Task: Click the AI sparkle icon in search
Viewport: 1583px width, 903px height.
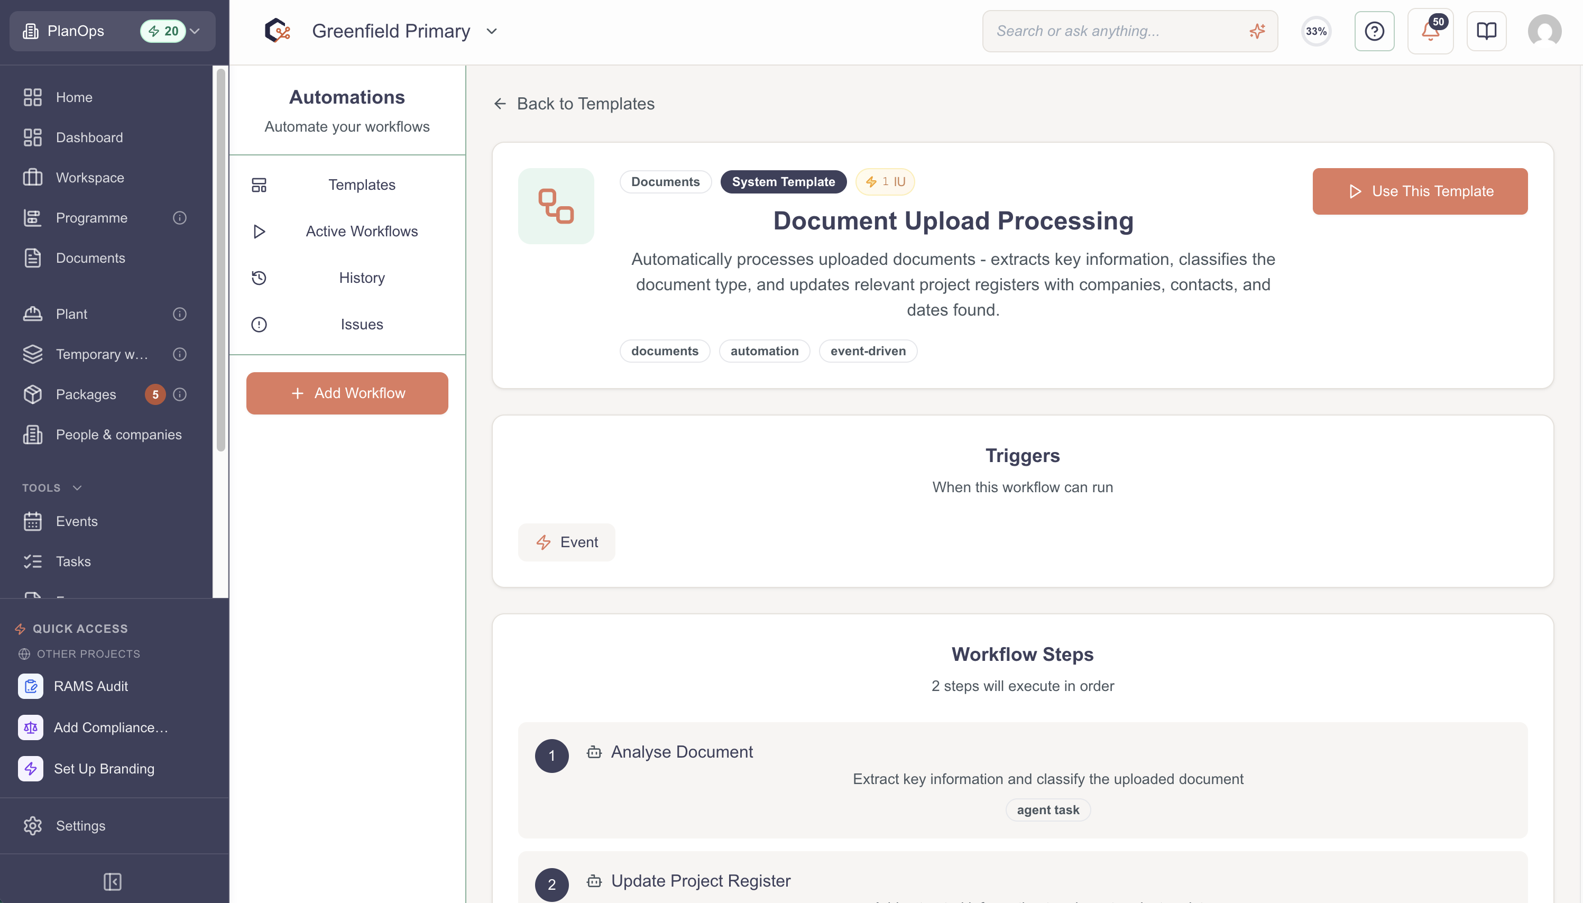Action: point(1257,31)
